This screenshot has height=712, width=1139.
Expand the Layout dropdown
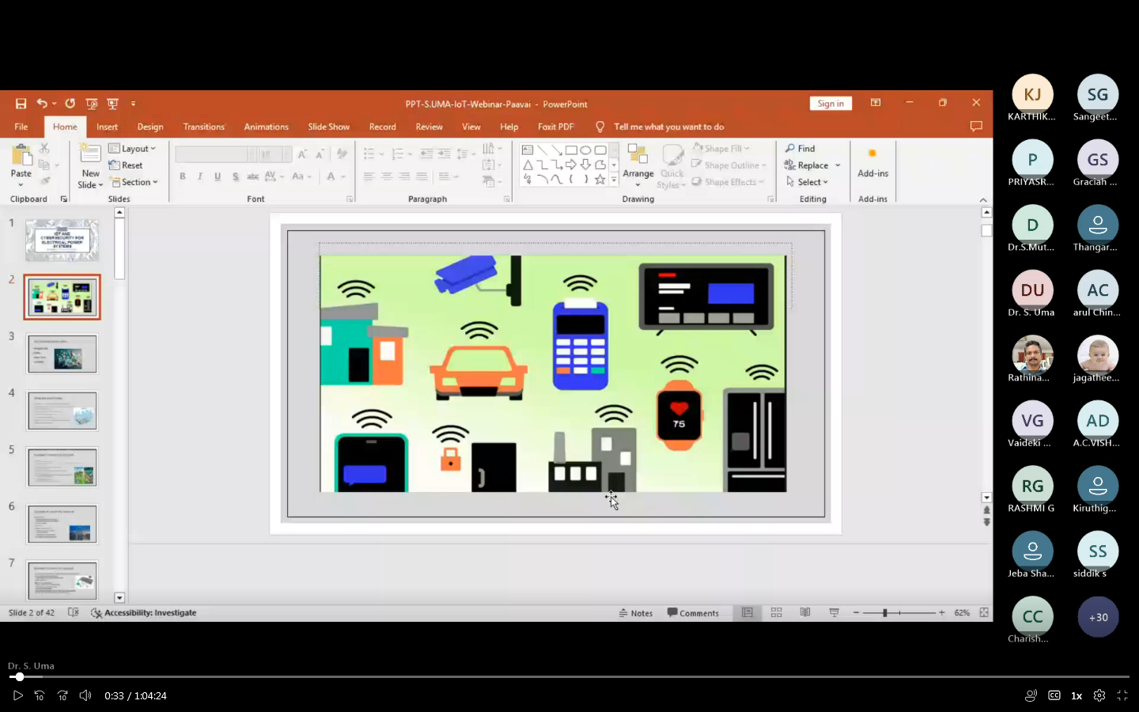click(x=133, y=149)
